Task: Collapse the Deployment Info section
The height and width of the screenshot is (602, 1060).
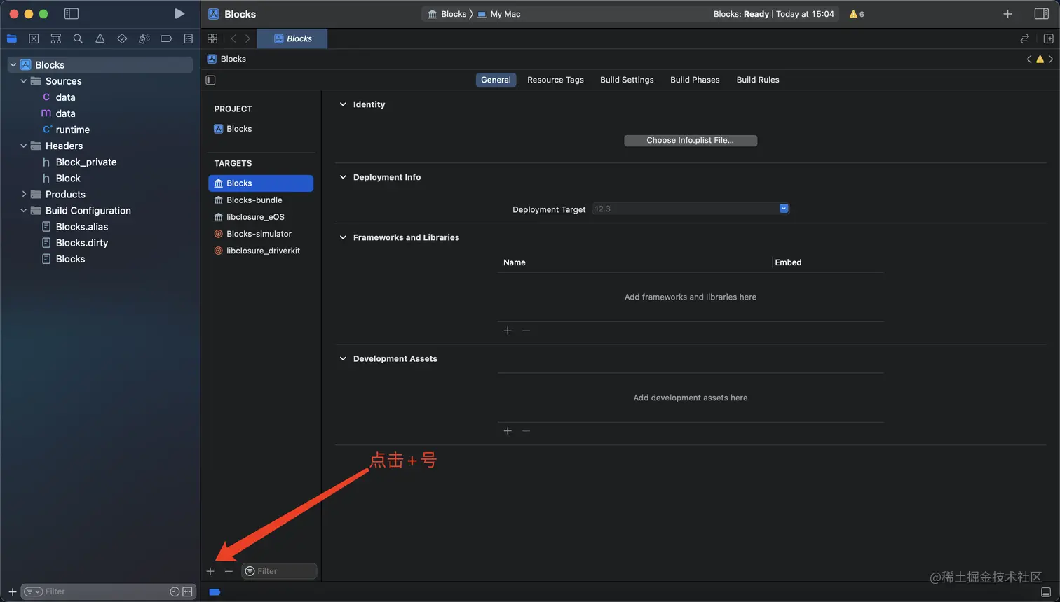Action: pyautogui.click(x=343, y=177)
